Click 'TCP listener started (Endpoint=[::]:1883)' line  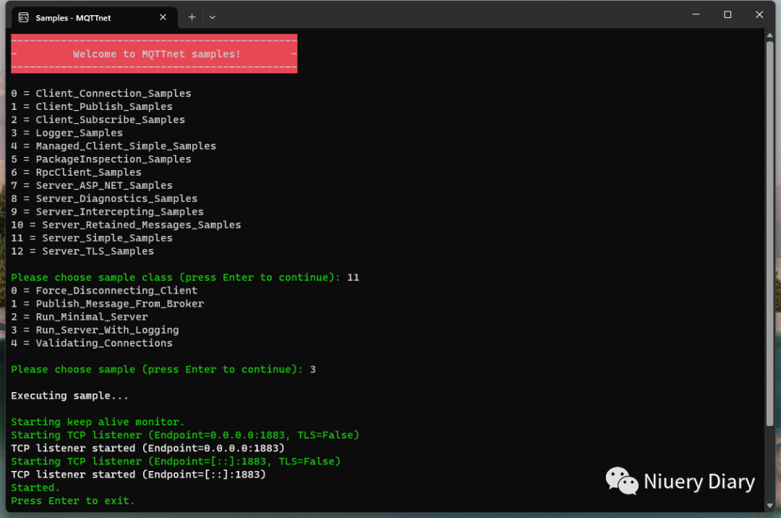138,475
